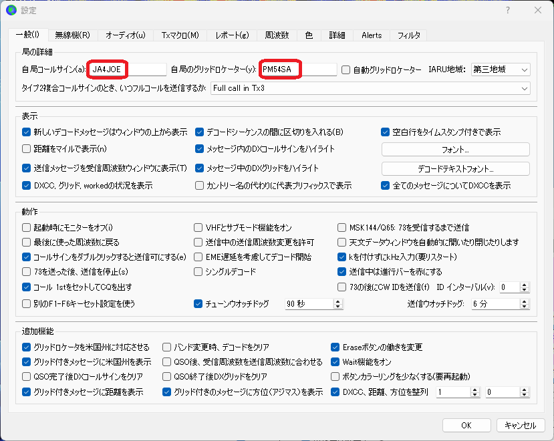Check 最後に使った周波数に戻る
This screenshot has width=554, height=441.
27,243
